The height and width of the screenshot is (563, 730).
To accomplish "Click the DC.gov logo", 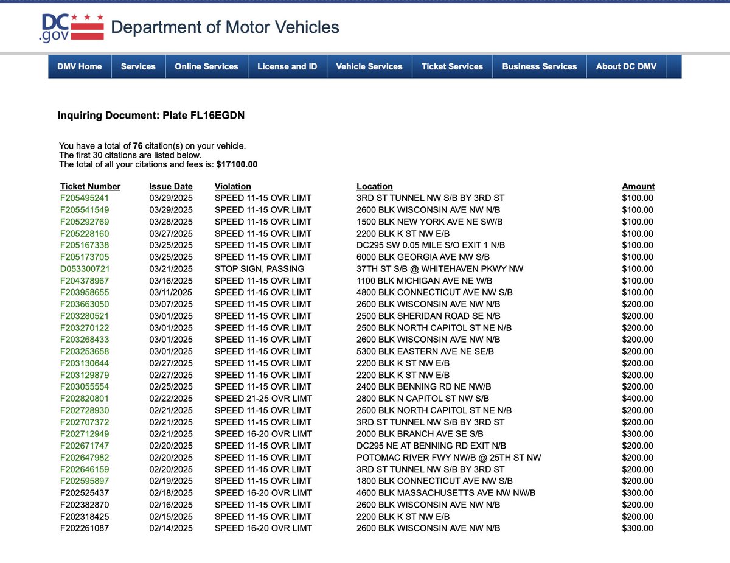I will [71, 27].
